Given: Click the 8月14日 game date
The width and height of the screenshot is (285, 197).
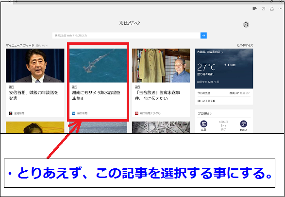Looking at the screenshot, I should point(223,122).
